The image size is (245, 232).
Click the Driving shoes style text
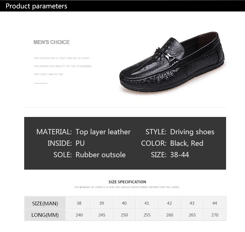click(x=192, y=132)
